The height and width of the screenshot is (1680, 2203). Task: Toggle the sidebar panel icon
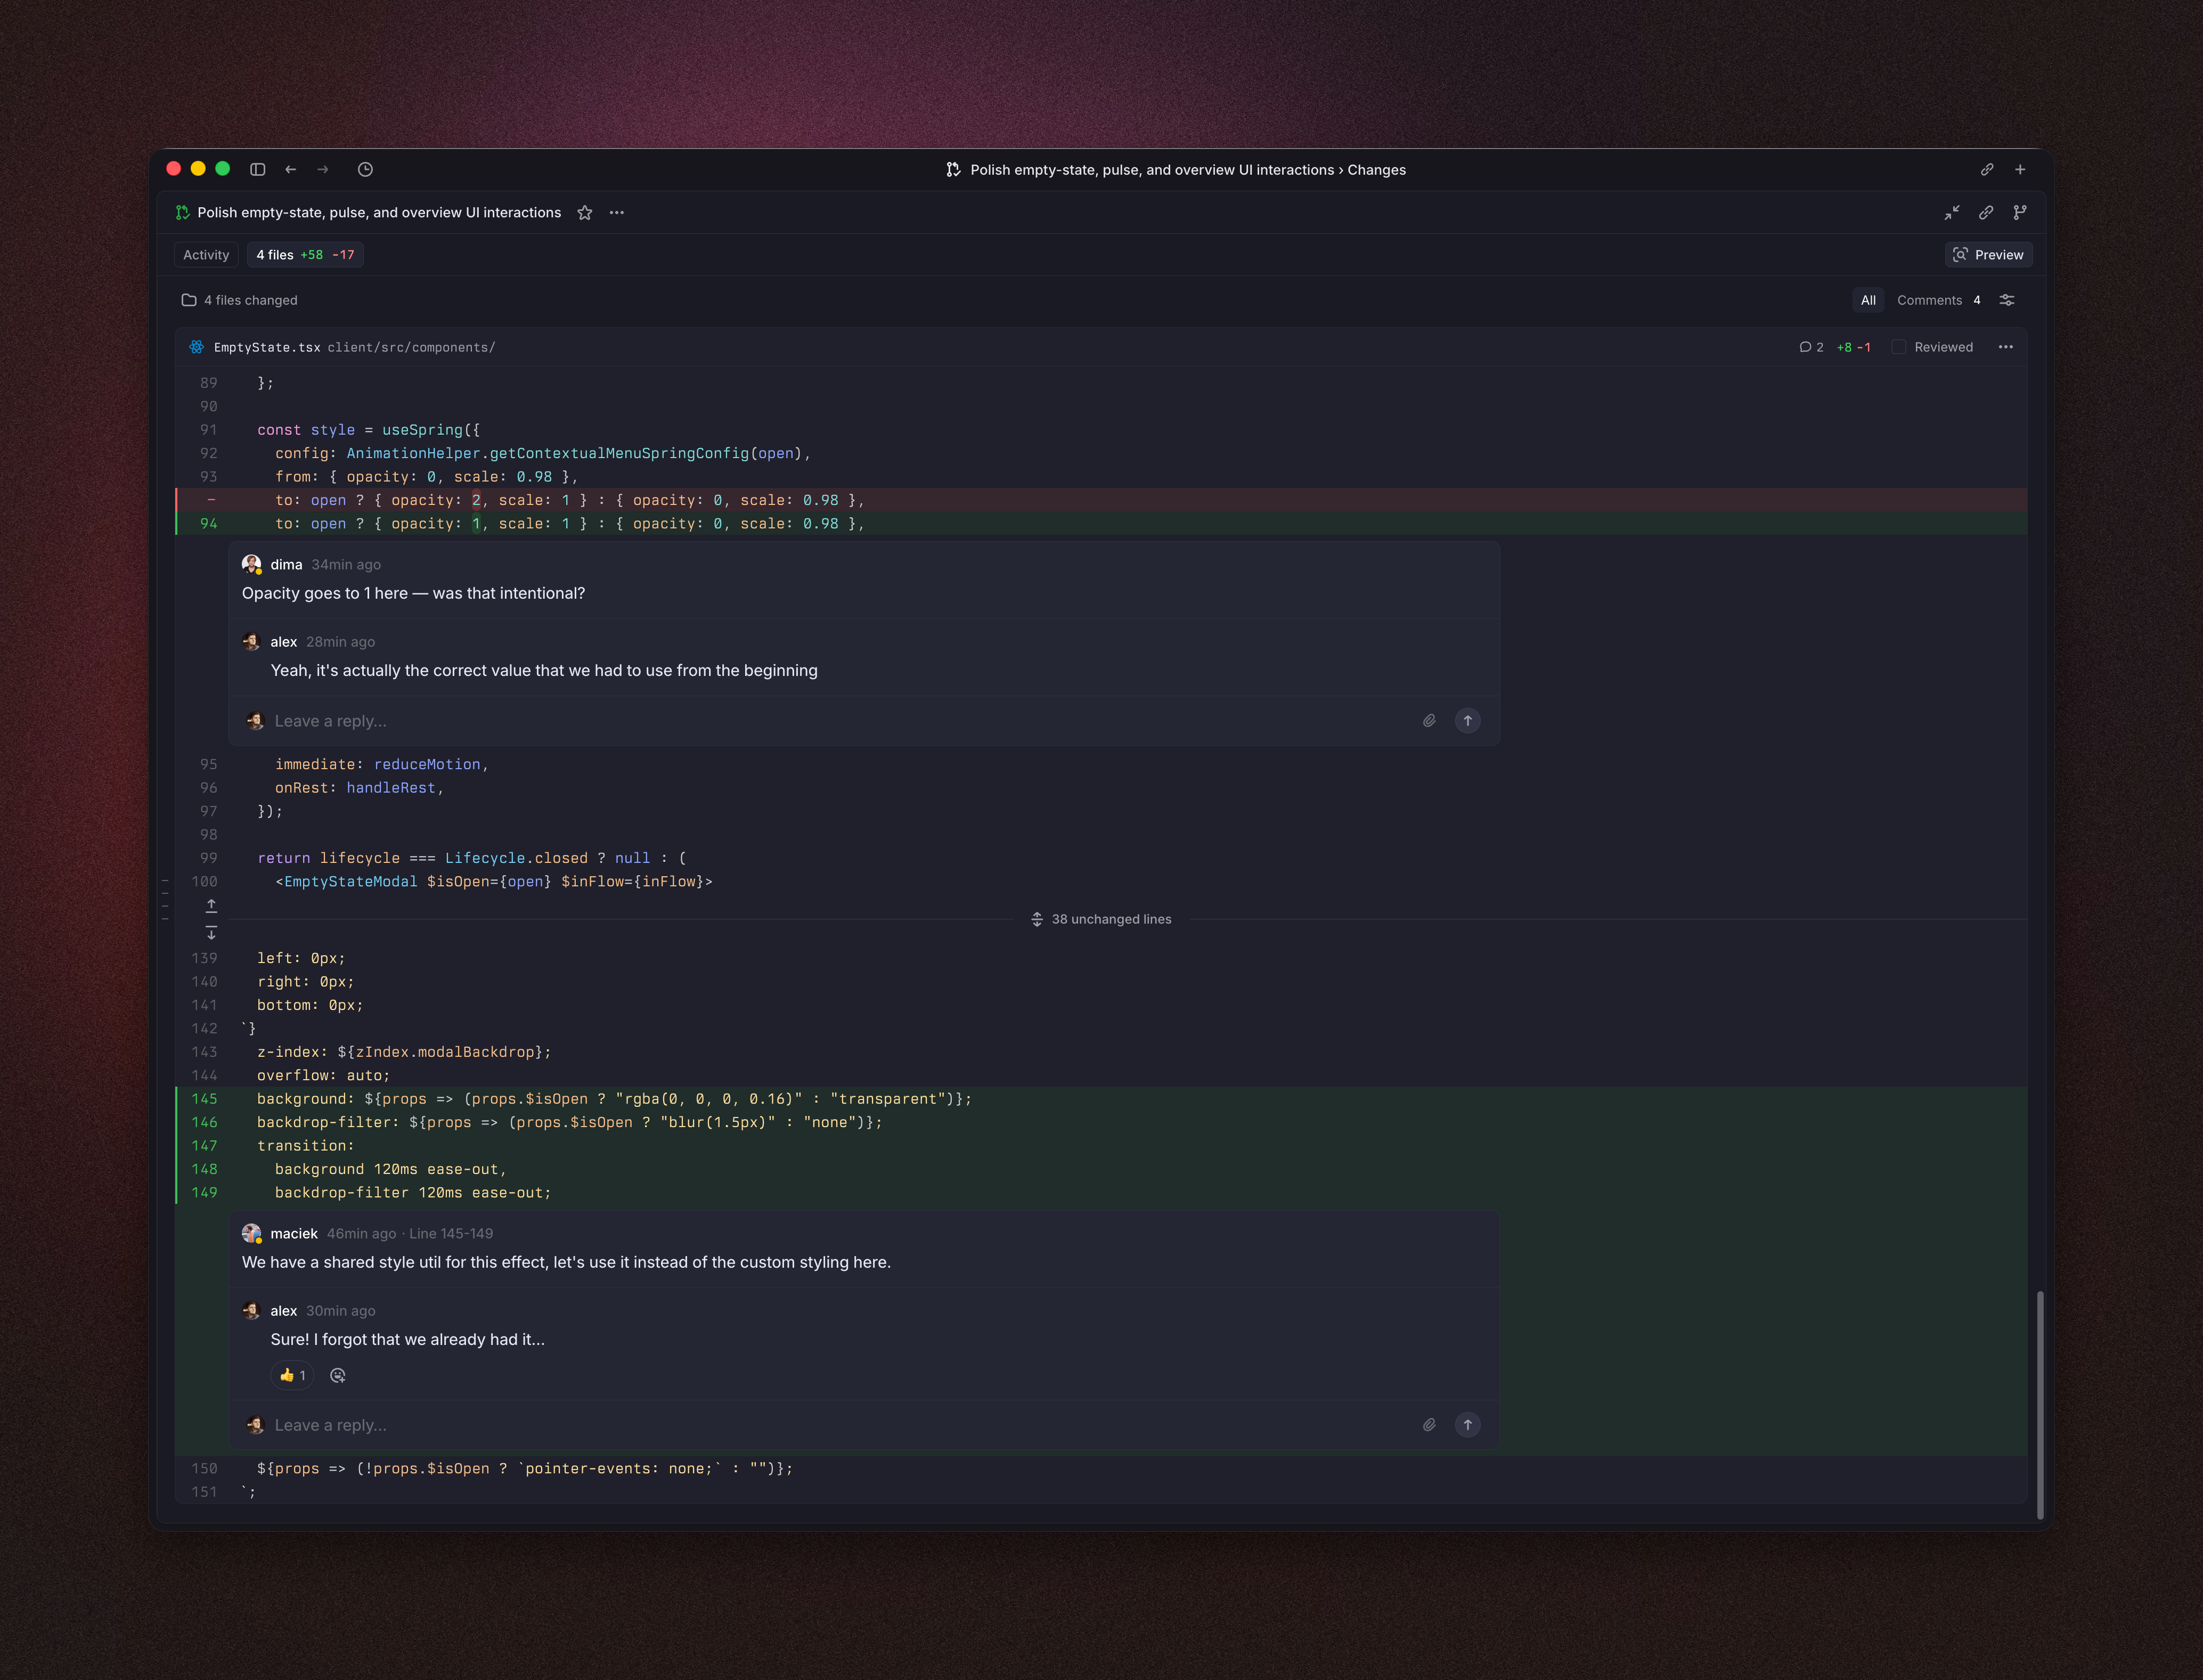pyautogui.click(x=257, y=169)
